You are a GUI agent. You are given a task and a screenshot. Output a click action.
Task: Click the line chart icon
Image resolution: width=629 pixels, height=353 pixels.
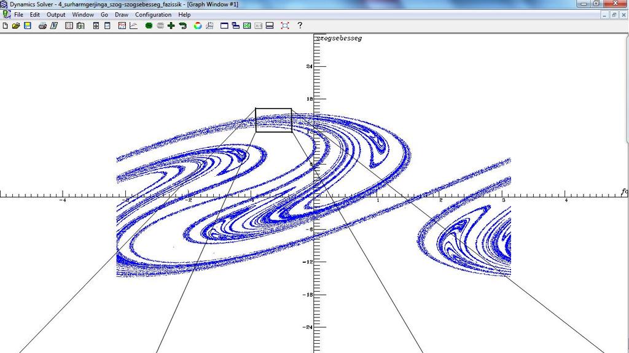click(133, 26)
